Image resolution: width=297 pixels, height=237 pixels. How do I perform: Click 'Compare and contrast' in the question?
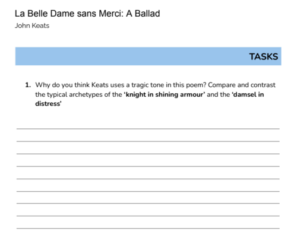click(x=242, y=85)
